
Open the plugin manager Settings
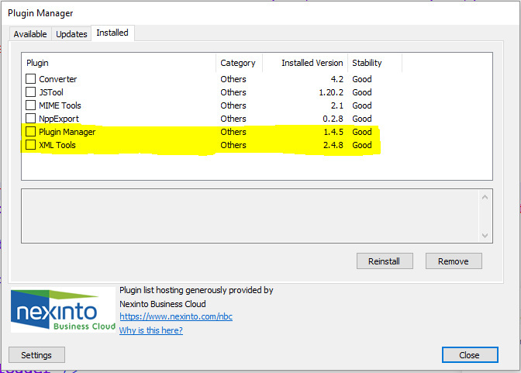36,355
